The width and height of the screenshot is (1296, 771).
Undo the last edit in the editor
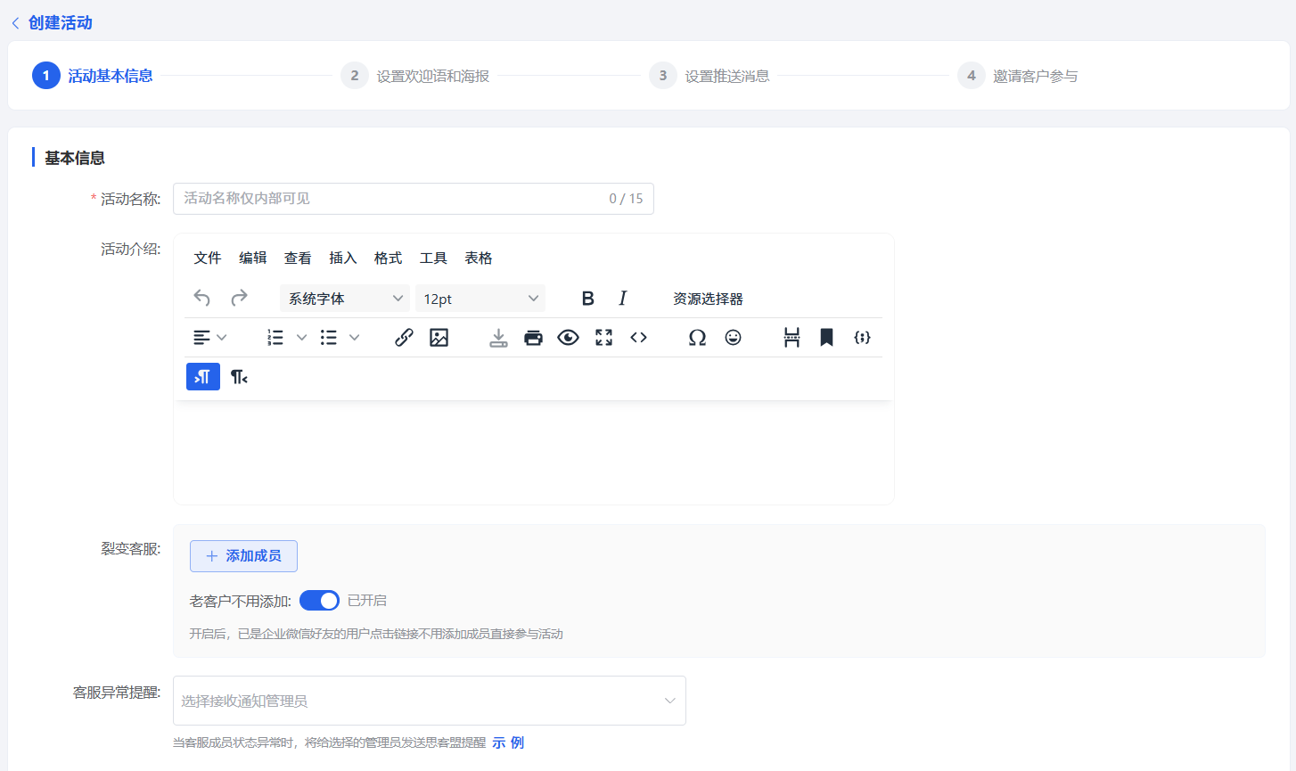tap(202, 298)
